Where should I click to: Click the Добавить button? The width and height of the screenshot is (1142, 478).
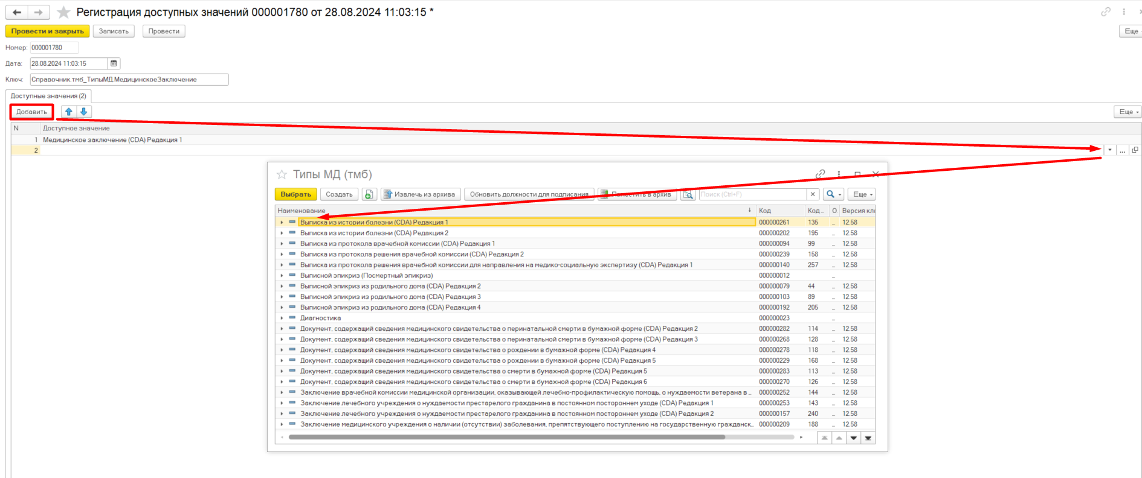31,112
